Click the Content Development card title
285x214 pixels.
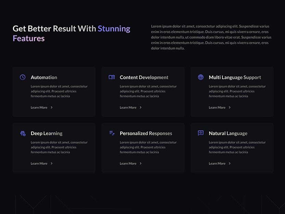coord(144,77)
